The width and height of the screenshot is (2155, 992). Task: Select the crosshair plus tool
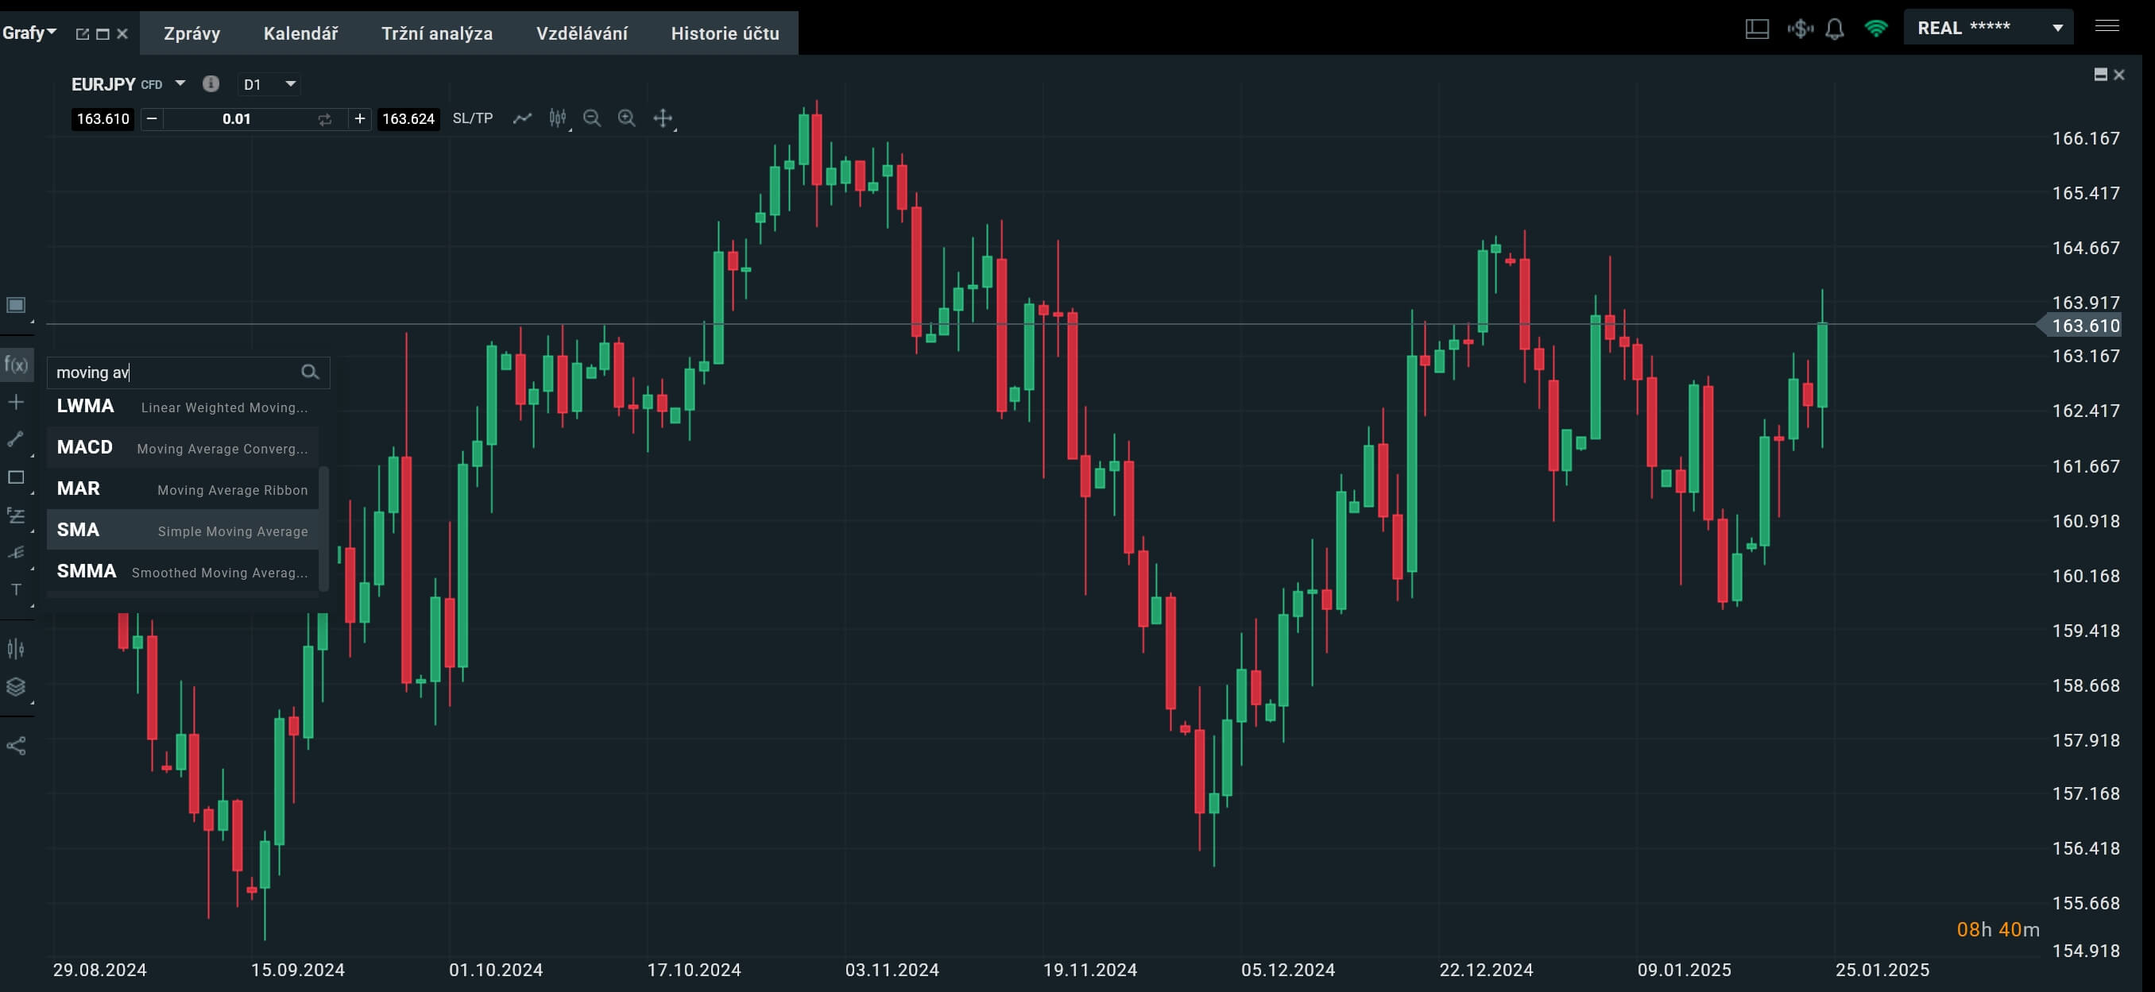(16, 403)
